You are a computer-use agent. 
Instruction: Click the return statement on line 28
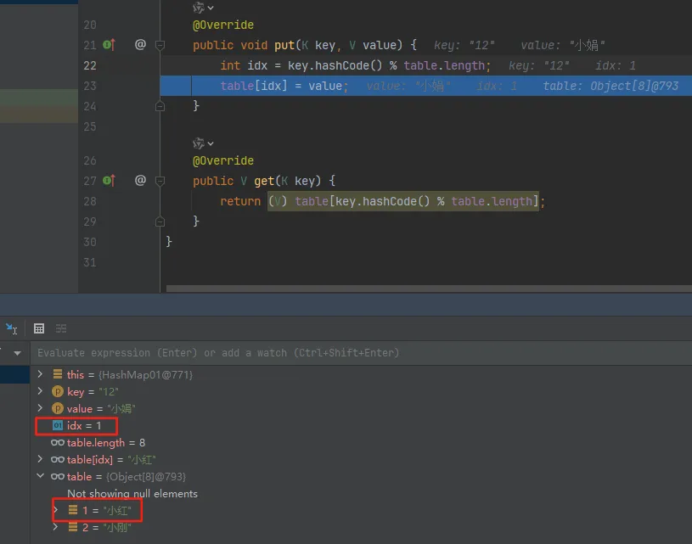[x=383, y=201]
